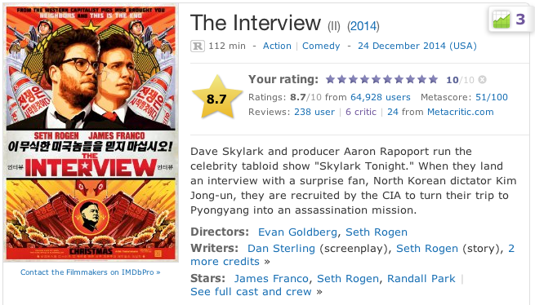Viewport: 535px width, 305px height.
Task: Open Contact the Filmmakers on IMDbPro
Action: coord(91,272)
